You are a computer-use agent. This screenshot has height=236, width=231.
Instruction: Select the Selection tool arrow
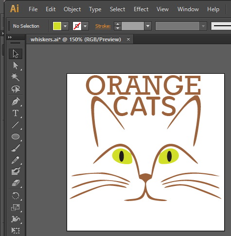[x=16, y=54]
